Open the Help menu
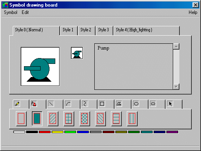The image size is (201, 151). coord(193,12)
